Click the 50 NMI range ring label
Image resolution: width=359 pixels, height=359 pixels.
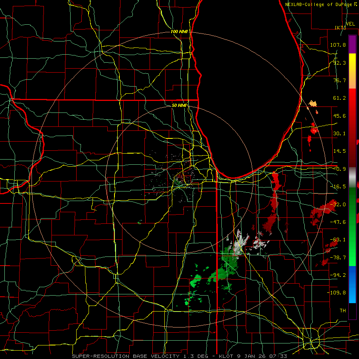pyautogui.click(x=179, y=105)
